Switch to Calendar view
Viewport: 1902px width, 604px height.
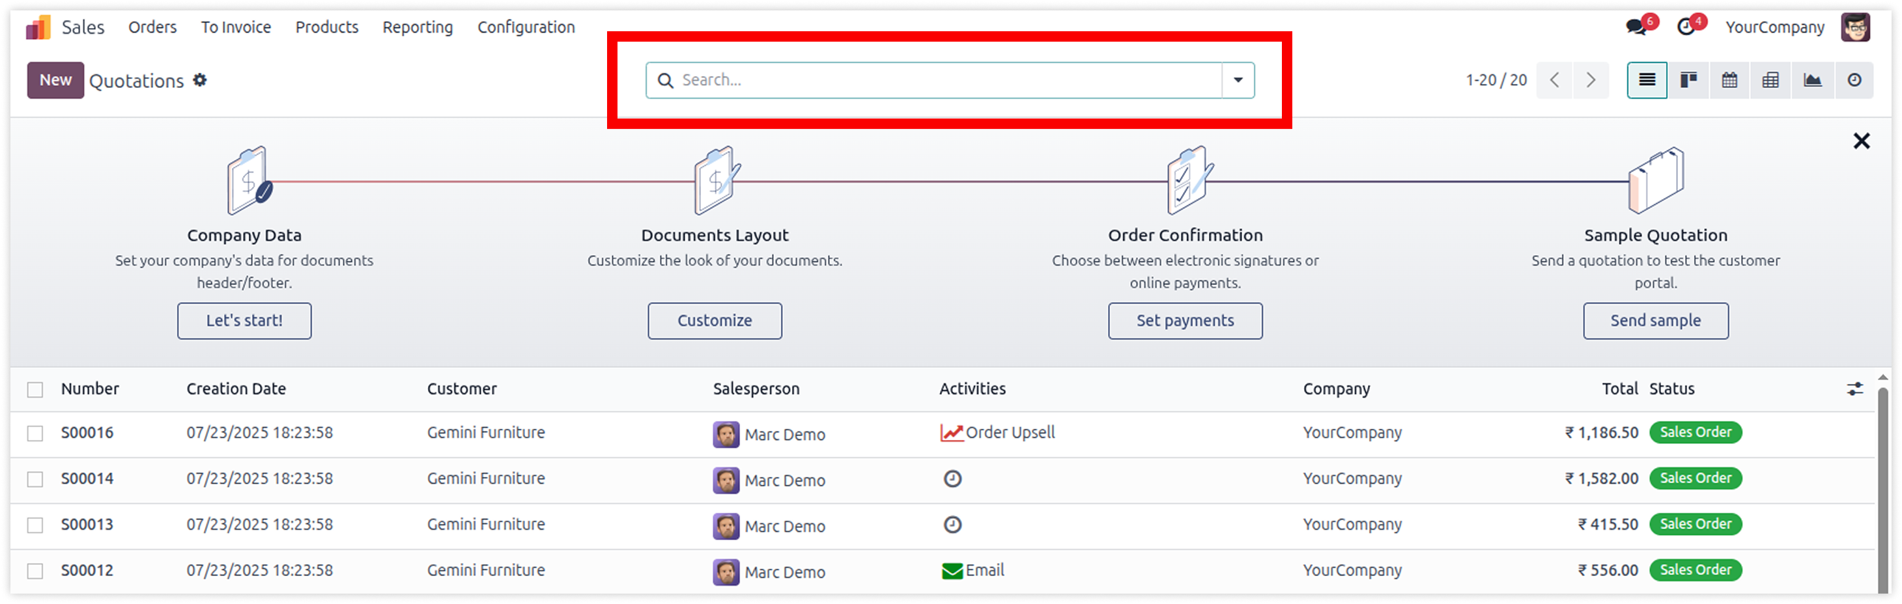point(1729,79)
